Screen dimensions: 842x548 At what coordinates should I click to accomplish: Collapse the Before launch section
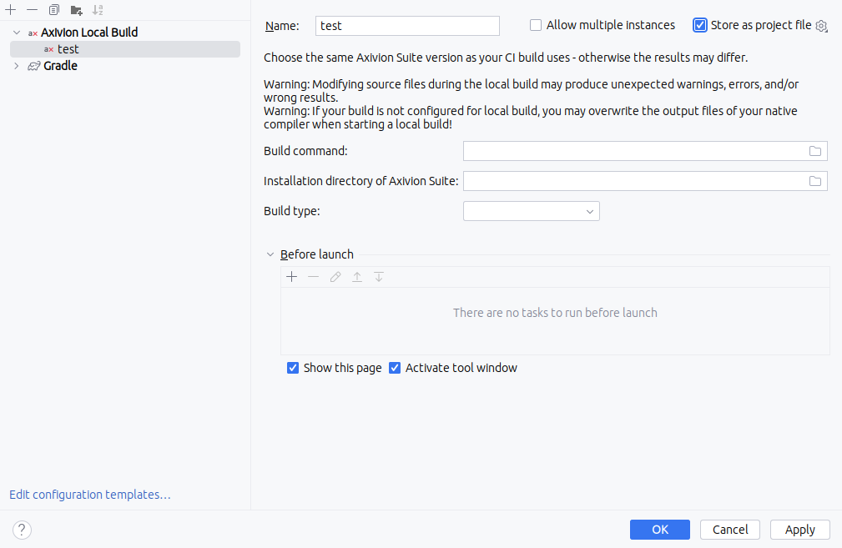270,254
